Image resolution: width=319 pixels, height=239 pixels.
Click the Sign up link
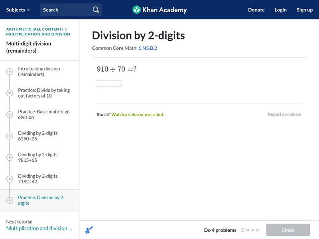click(305, 10)
